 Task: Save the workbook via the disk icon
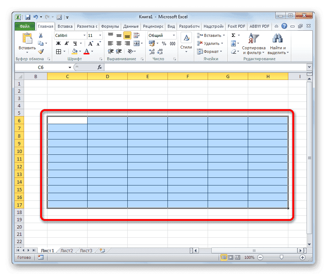pyautogui.click(x=27, y=17)
